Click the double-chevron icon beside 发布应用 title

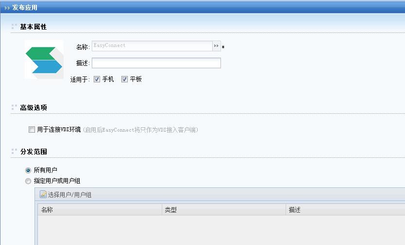point(7,8)
